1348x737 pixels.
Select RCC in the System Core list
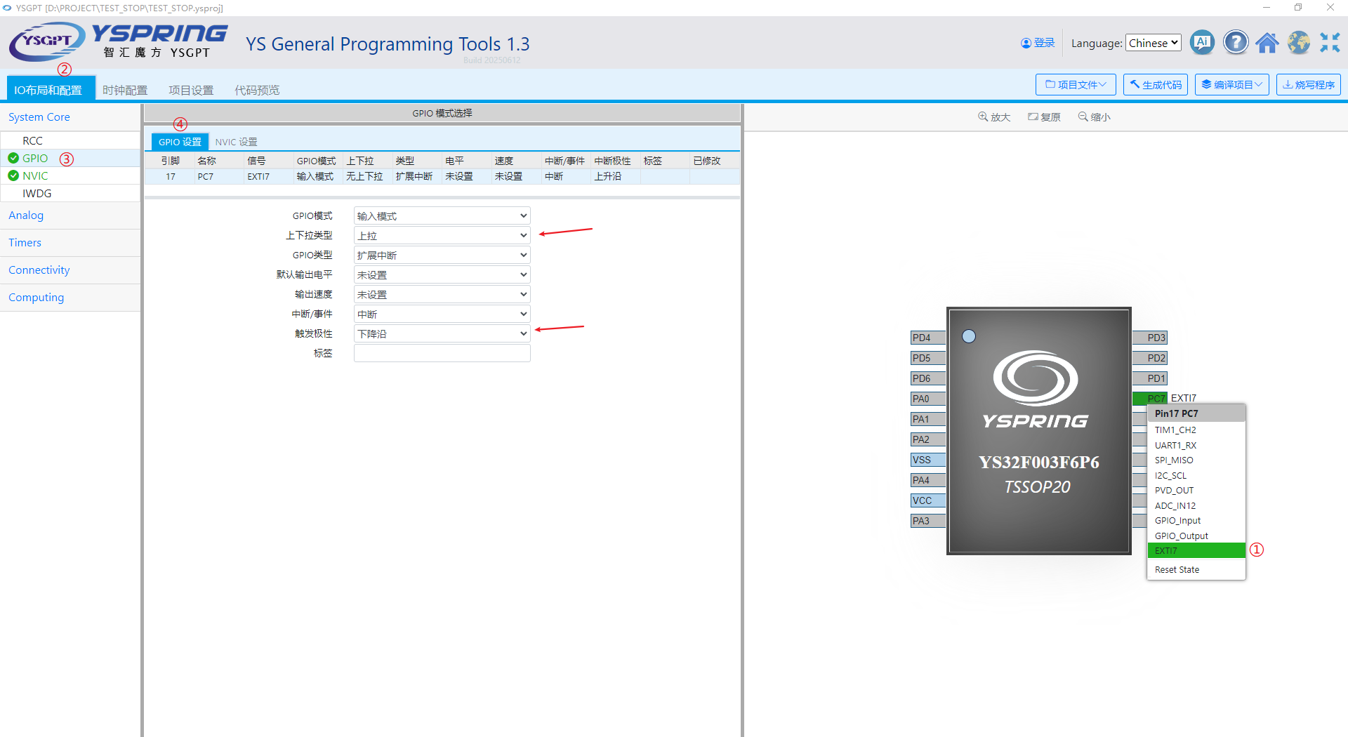tap(70, 140)
